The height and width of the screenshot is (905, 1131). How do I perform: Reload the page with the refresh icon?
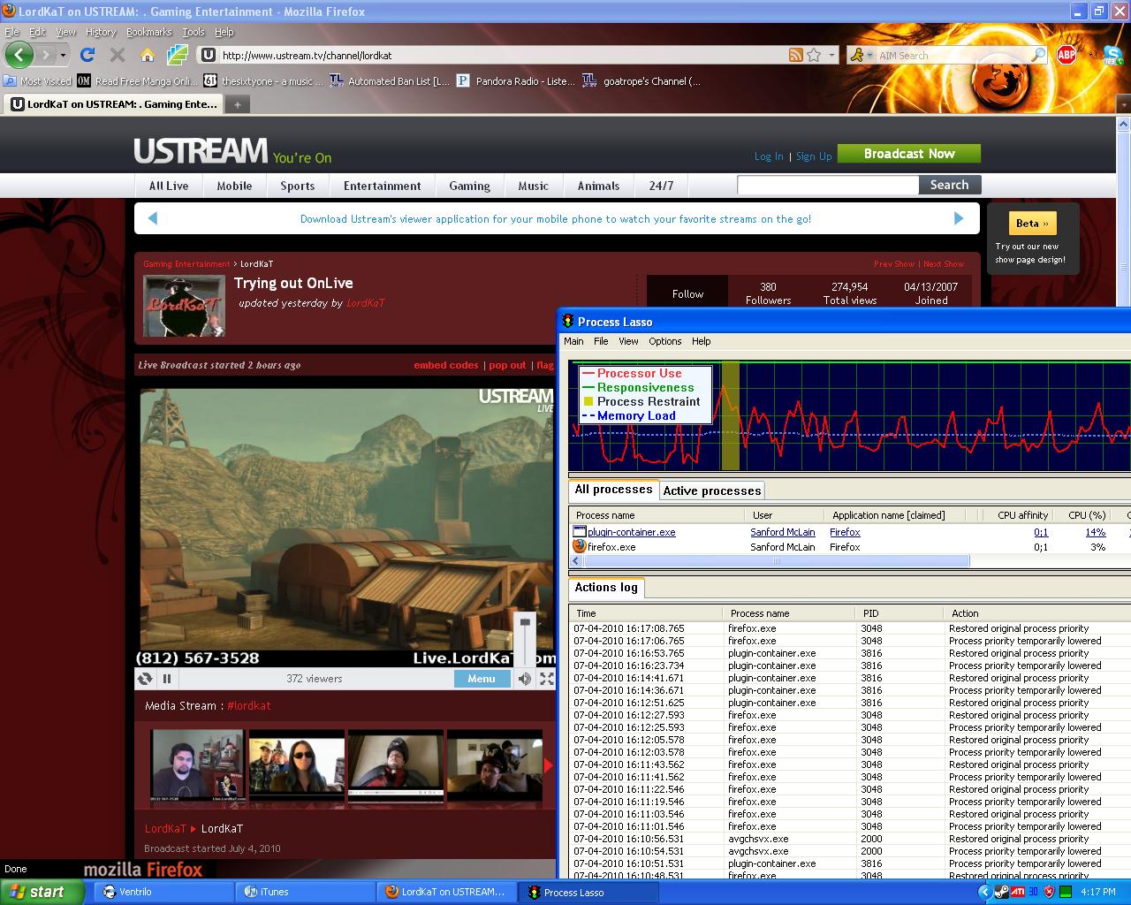pos(87,55)
